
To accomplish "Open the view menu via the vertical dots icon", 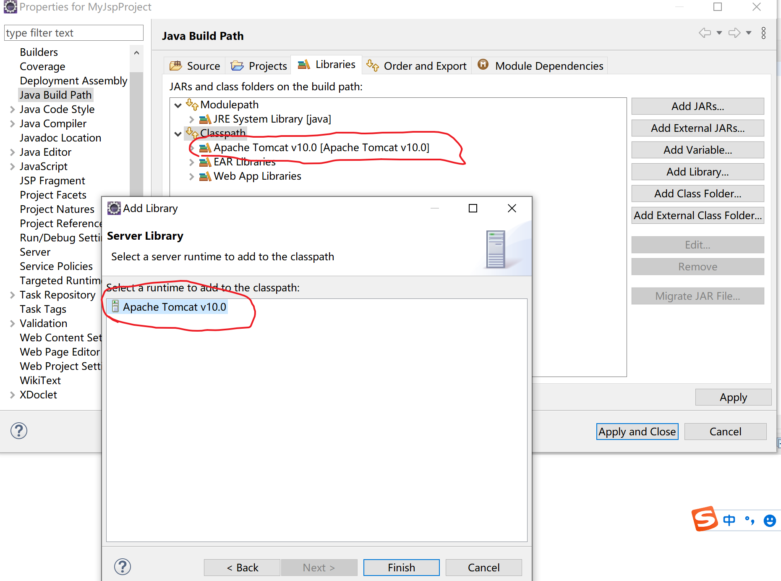I will pos(763,34).
